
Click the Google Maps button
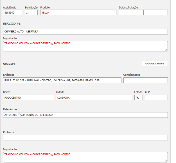155,64
